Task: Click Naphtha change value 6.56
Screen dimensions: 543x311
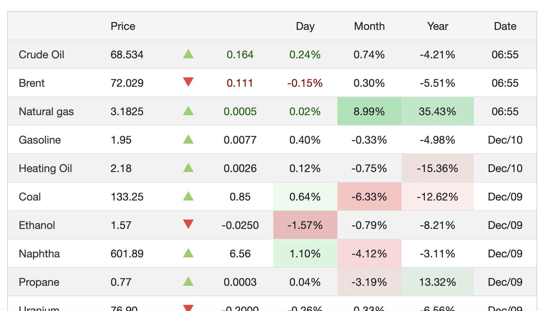Action: tap(240, 254)
